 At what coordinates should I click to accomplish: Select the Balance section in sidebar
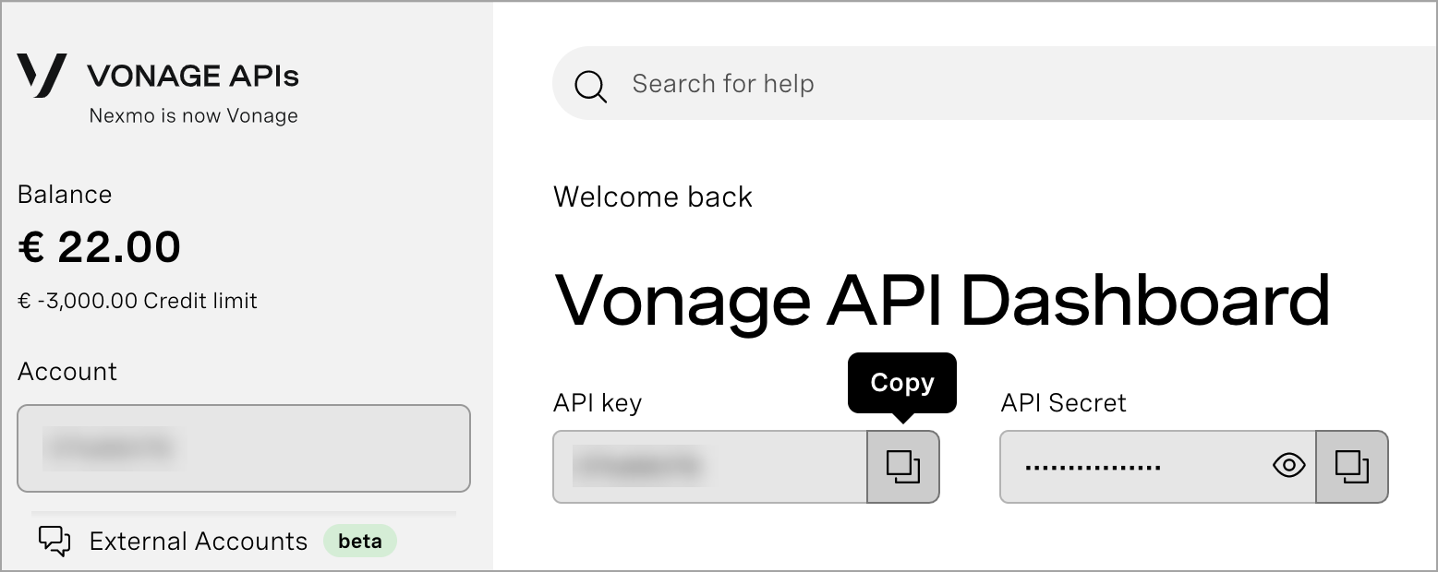(x=66, y=195)
